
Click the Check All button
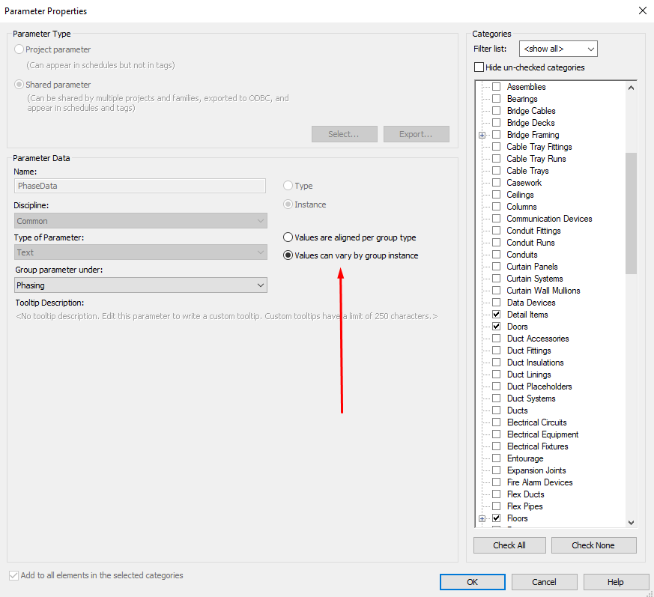coord(509,545)
